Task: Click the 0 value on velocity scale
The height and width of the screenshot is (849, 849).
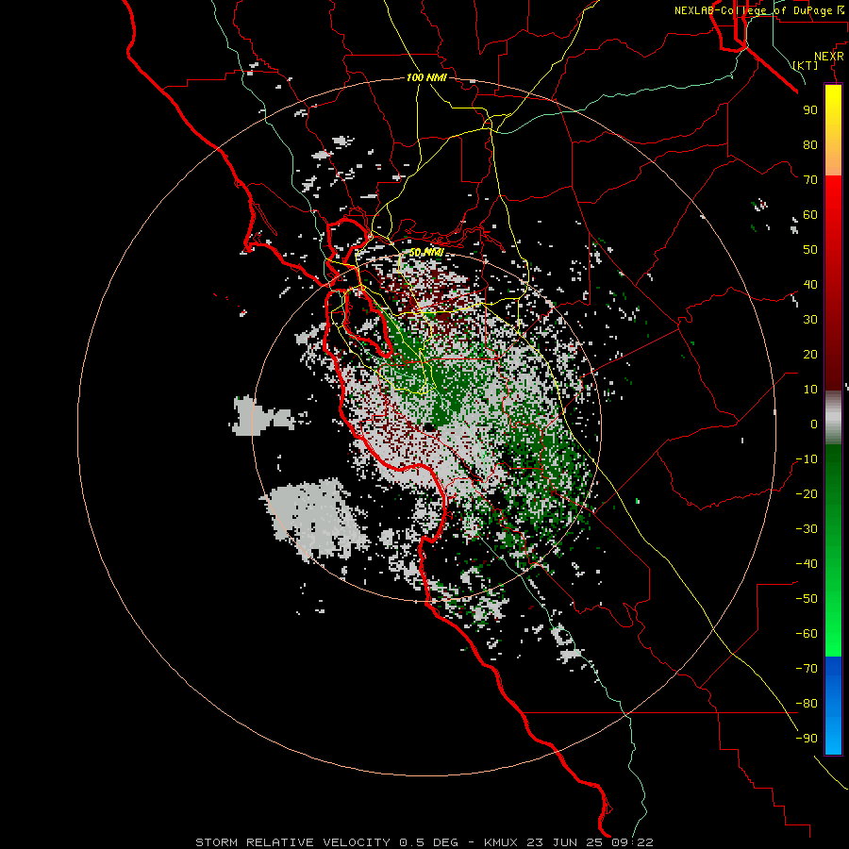Action: (x=814, y=424)
